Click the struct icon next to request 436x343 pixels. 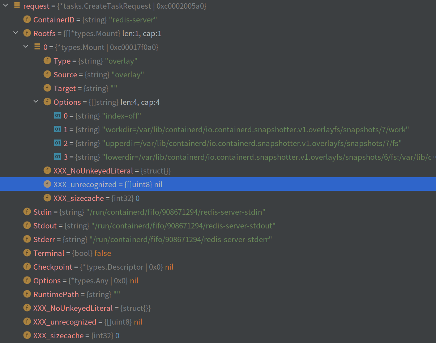click(17, 6)
